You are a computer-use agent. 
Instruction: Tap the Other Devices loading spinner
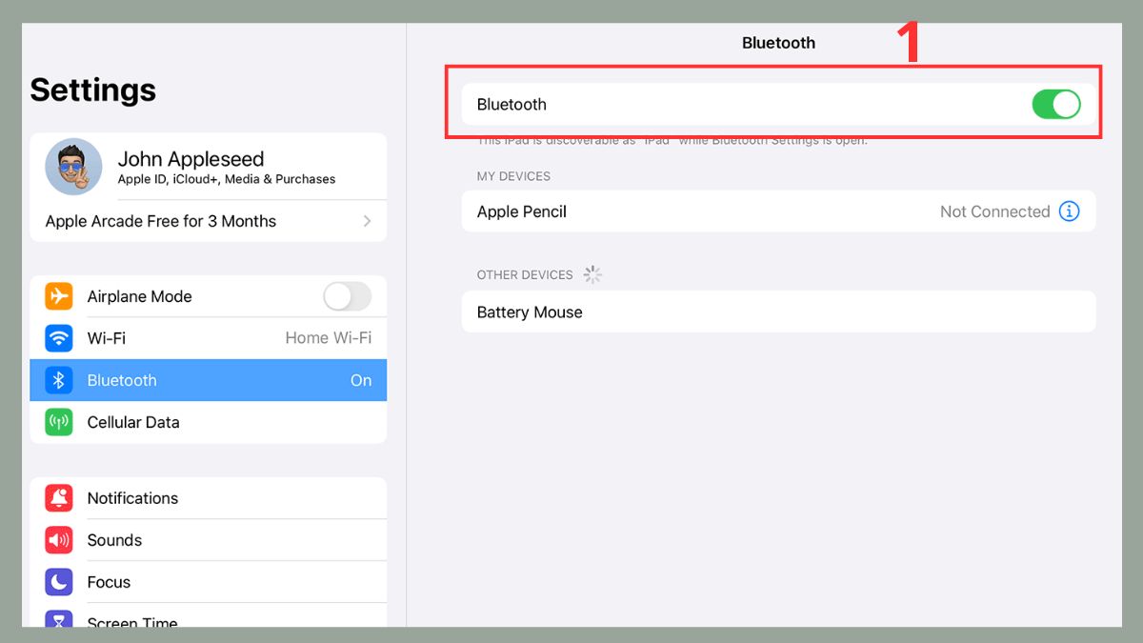click(592, 274)
